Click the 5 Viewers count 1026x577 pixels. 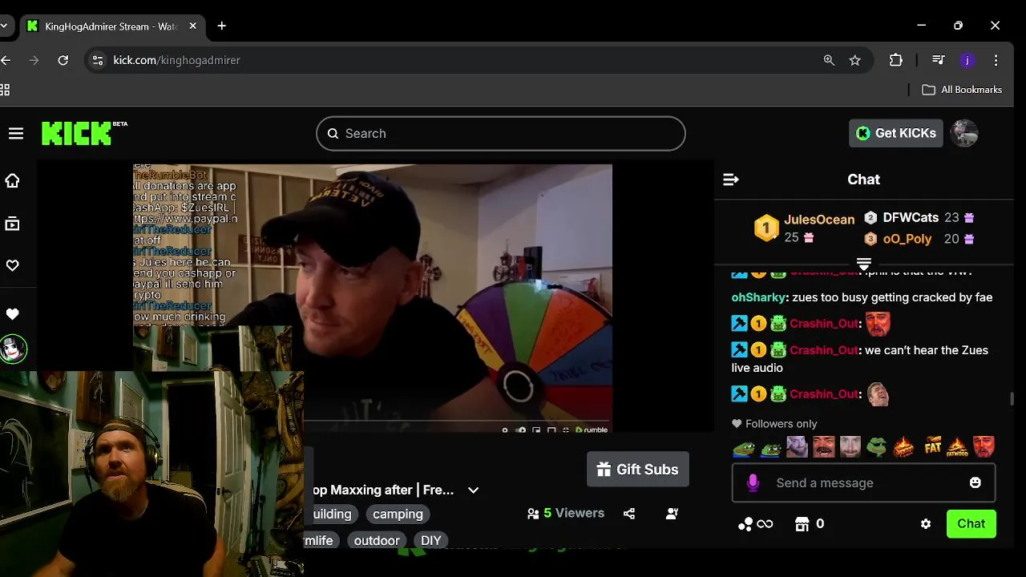click(566, 513)
